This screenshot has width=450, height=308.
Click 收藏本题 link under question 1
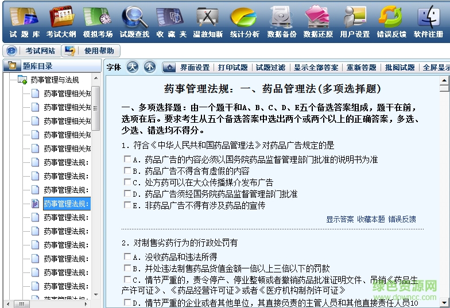click(371, 219)
